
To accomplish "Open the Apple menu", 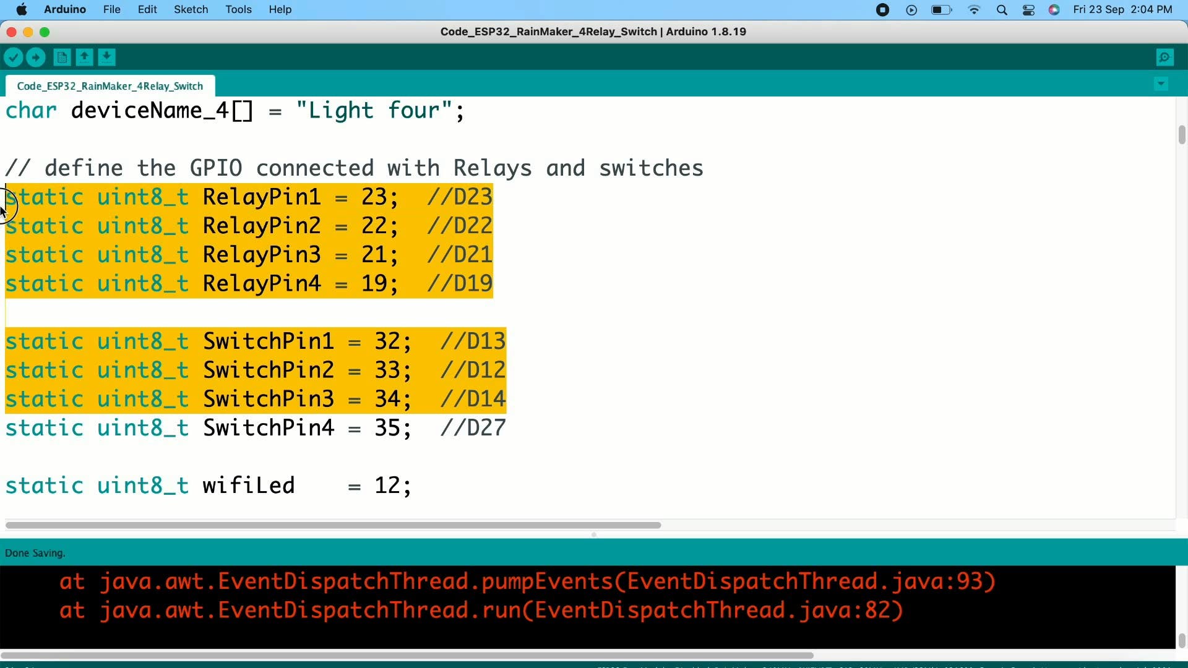I will point(21,9).
